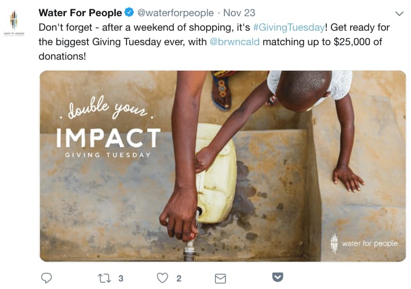Click the blue verified badge
The image size is (411, 289).
pos(129,12)
